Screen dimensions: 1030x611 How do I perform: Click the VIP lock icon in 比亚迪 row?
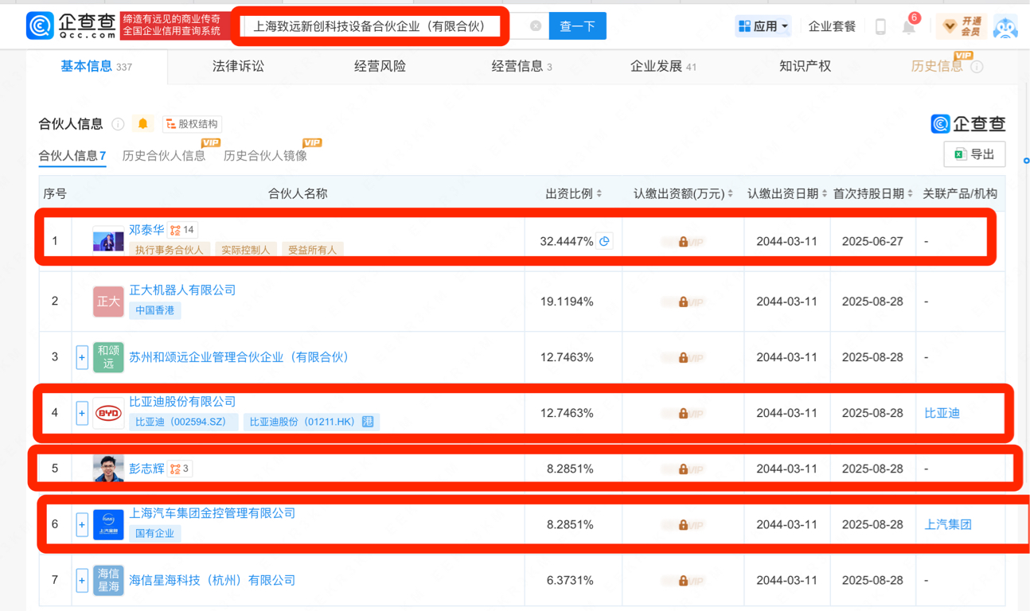tap(683, 414)
